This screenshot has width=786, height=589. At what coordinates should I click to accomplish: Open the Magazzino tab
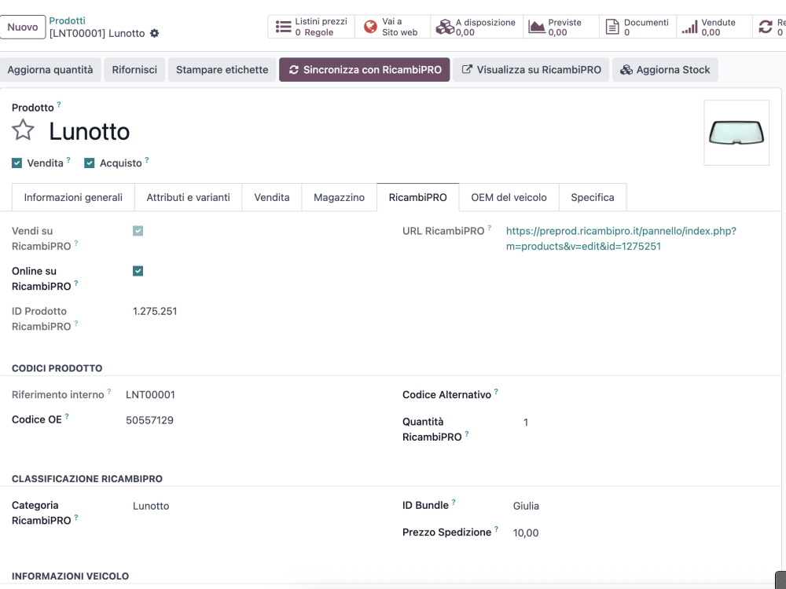[x=339, y=197]
